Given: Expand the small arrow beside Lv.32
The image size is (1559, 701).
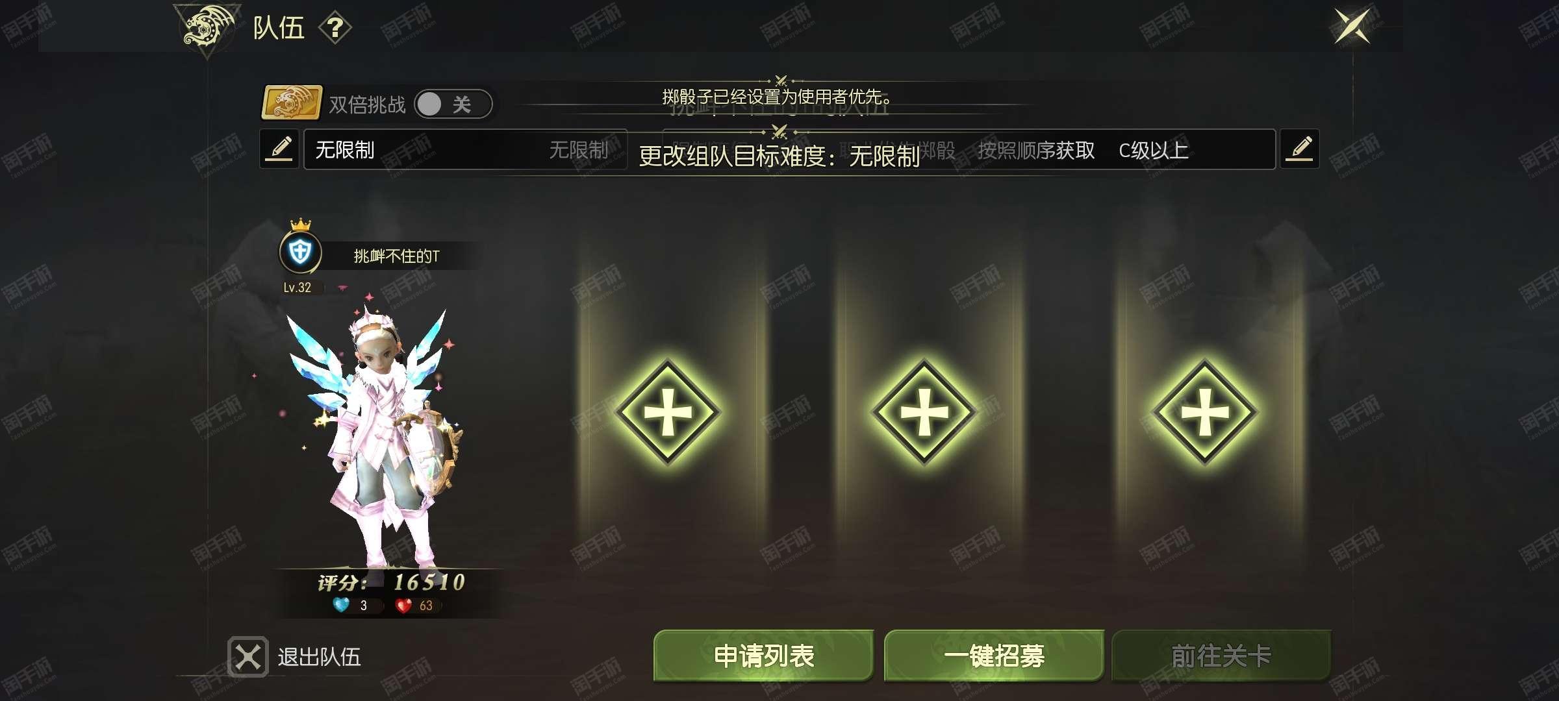Looking at the screenshot, I should 342,287.
